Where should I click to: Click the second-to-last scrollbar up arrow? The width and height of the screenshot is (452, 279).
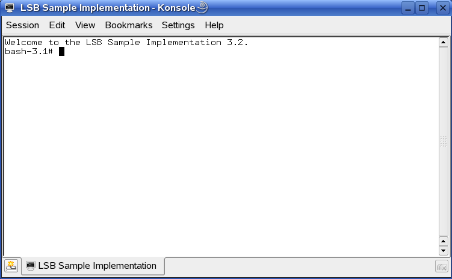(444, 241)
